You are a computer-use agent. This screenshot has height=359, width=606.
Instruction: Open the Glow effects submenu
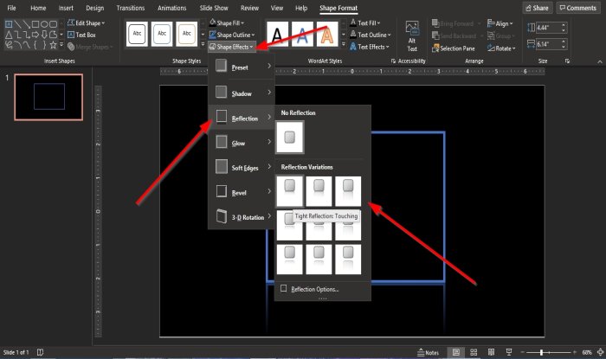click(x=242, y=143)
